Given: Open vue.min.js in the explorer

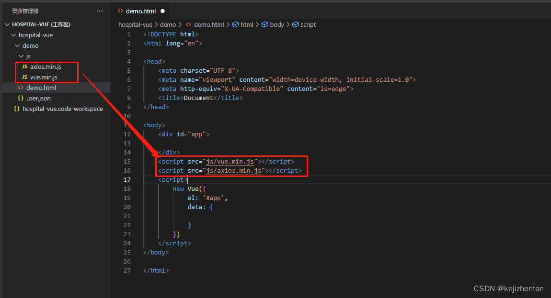Looking at the screenshot, I should click(44, 77).
